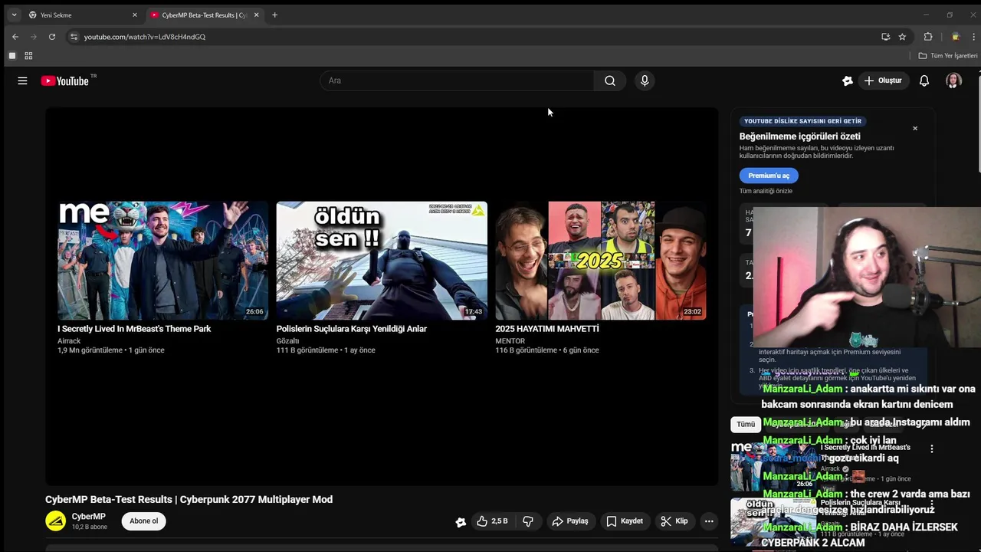Open options menu for sidebar MrBeast video
The width and height of the screenshot is (981, 552).
tap(932, 449)
